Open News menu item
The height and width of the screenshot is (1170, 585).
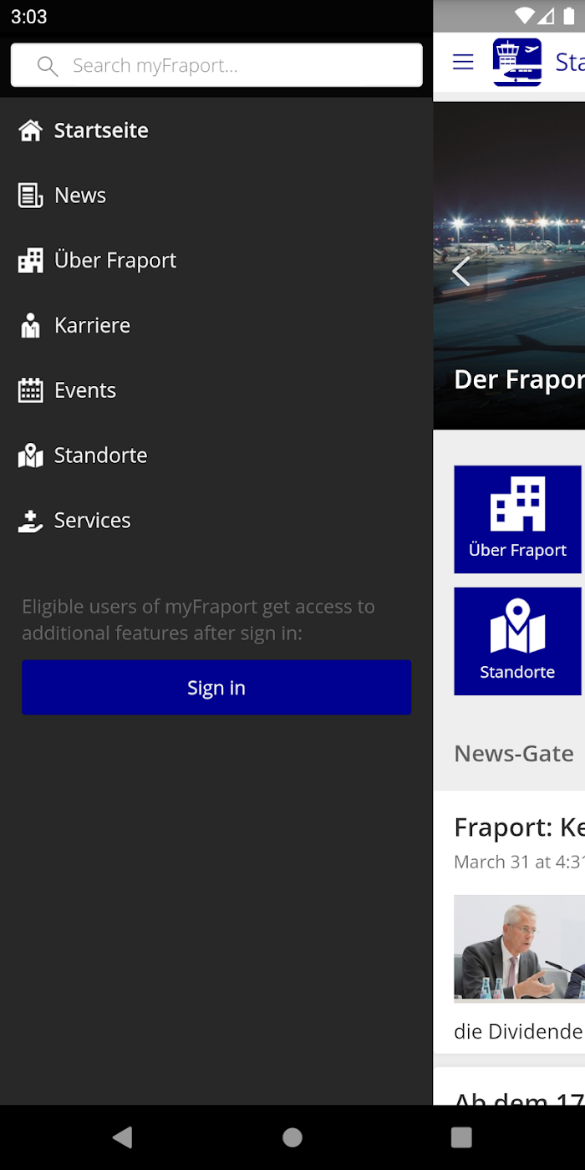coord(216,196)
